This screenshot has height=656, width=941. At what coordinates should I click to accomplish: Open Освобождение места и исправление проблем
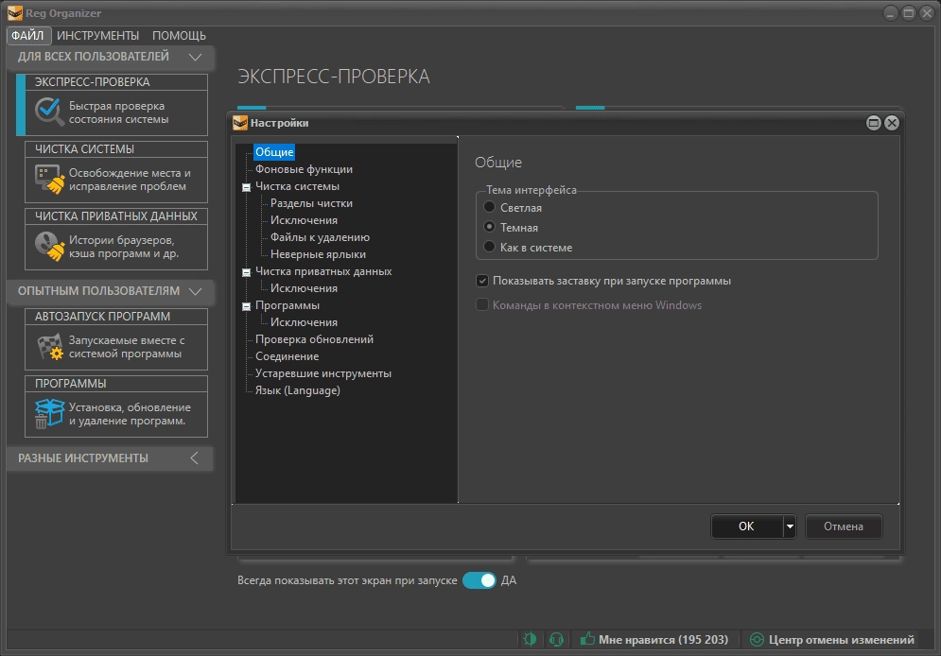[130, 180]
